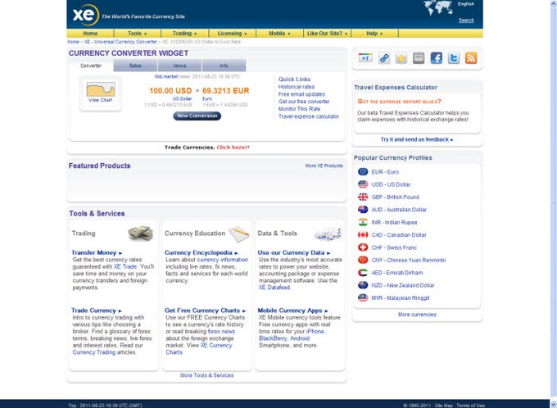Click Try it and send us feedback
Image resolution: width=557 pixels, height=408 pixels.
tap(417, 139)
